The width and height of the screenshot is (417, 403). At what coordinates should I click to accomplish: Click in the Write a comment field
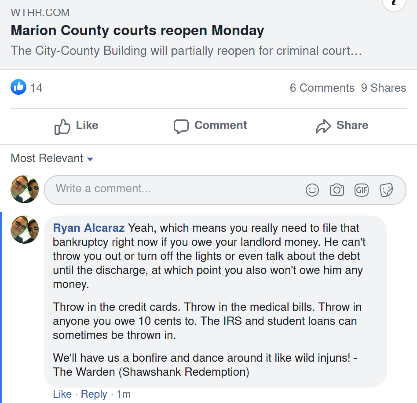(x=176, y=189)
